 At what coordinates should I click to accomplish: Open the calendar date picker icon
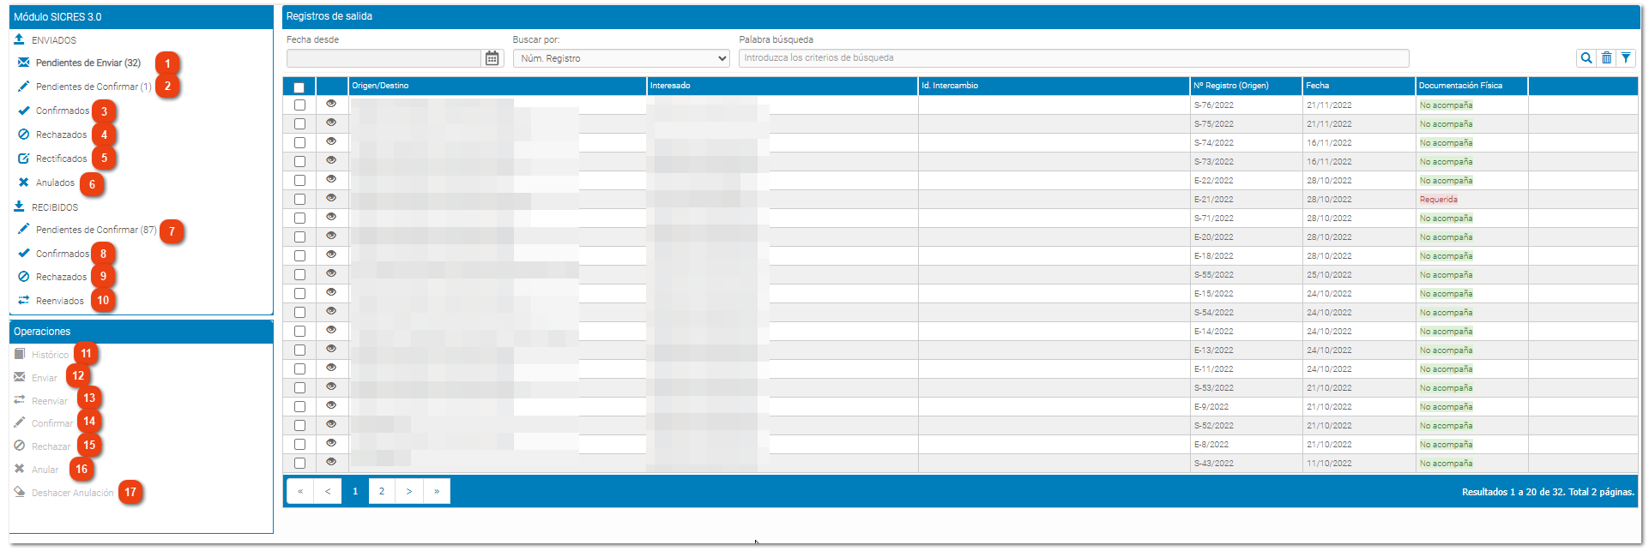pyautogui.click(x=492, y=58)
